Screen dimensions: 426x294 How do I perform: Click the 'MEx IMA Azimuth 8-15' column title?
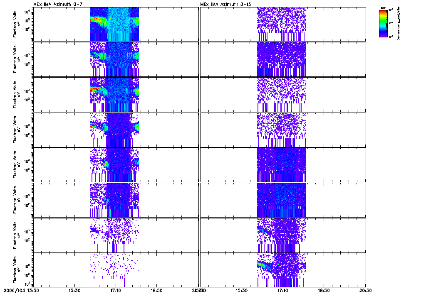tap(226, 4)
